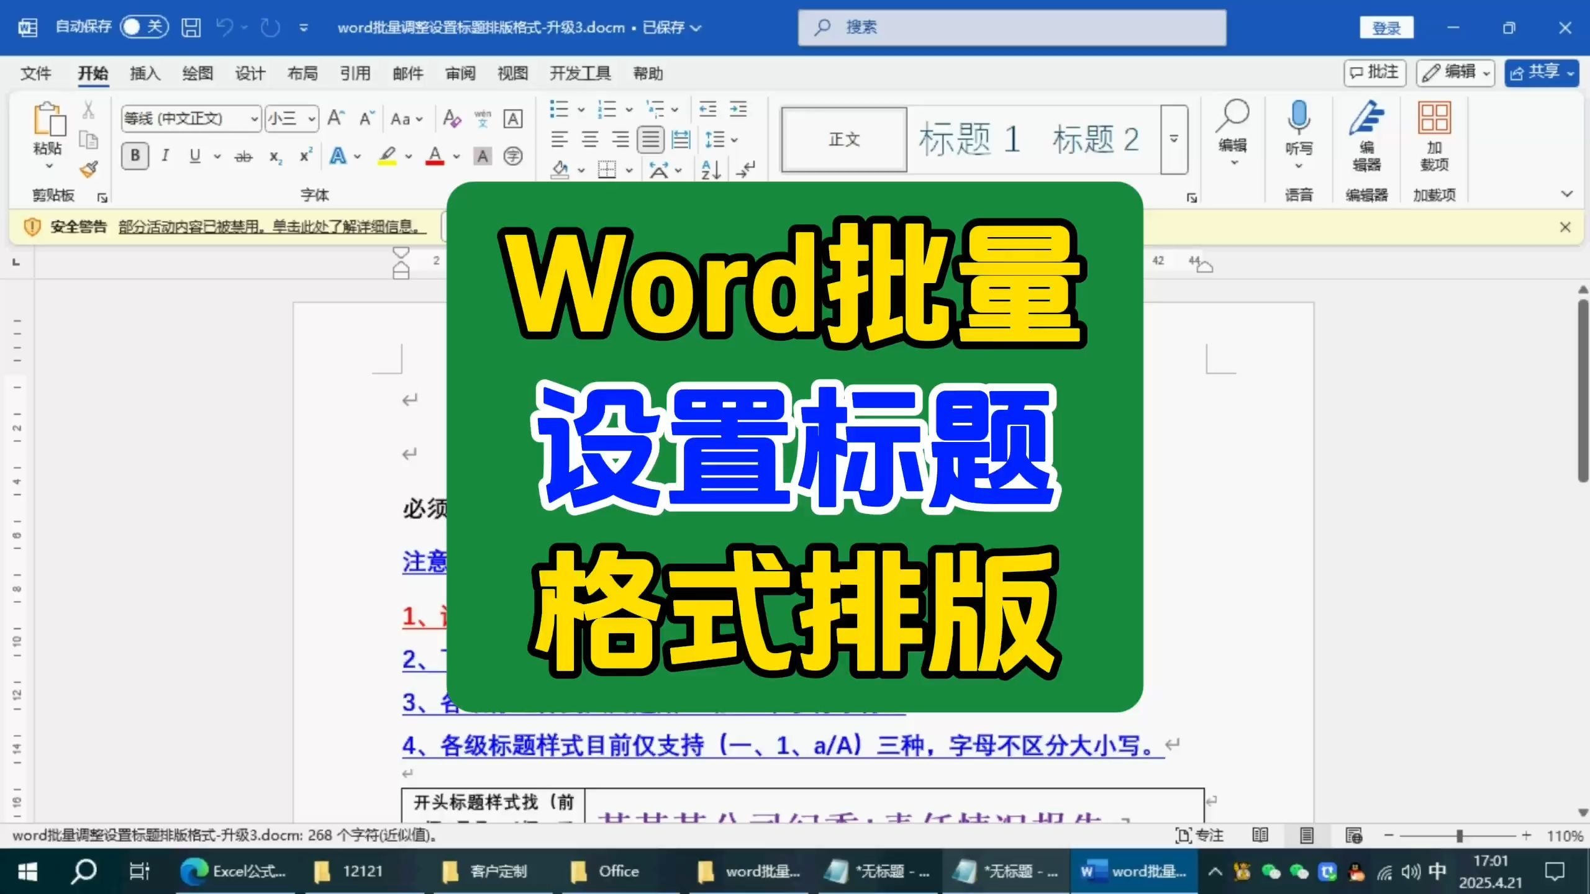The image size is (1590, 894).
Task: Open the font size dropdown 小三
Action: pos(311,119)
